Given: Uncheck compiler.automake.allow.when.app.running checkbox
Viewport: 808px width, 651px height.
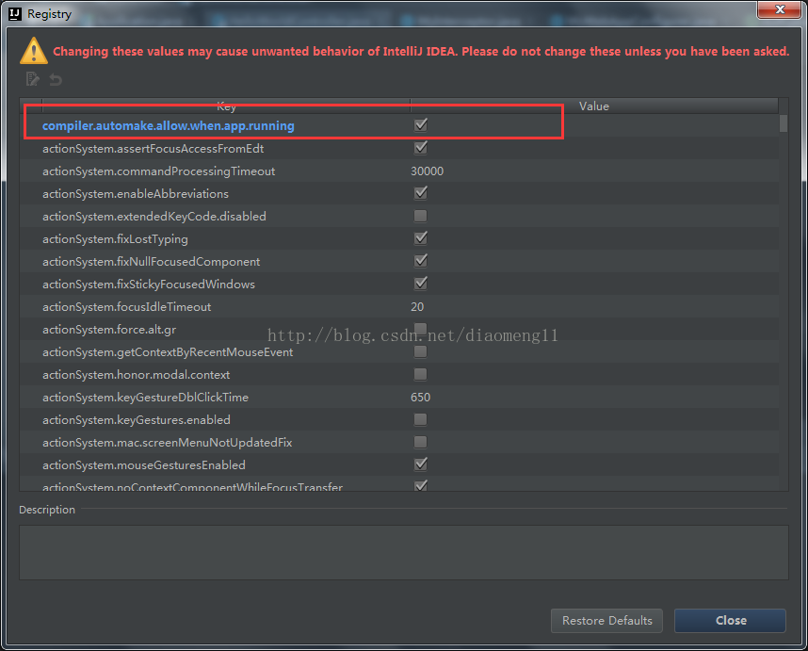Looking at the screenshot, I should [421, 125].
